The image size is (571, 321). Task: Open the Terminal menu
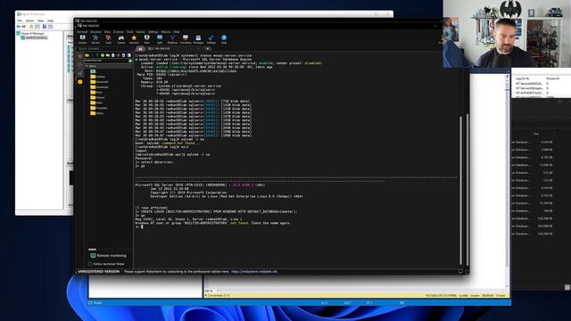tap(82, 32)
